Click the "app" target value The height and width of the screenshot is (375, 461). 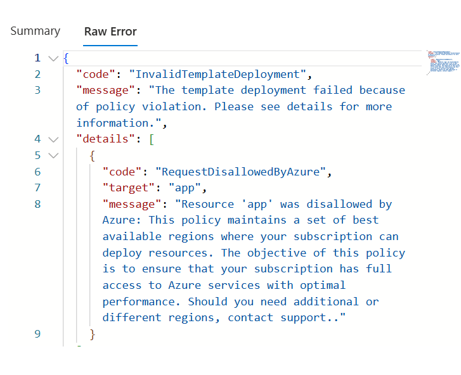[x=185, y=188]
